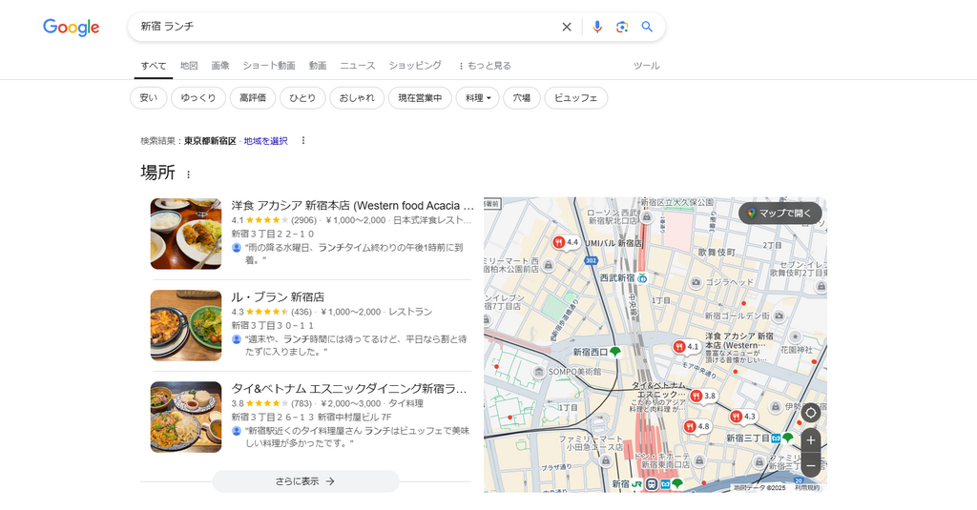Expand the もっと見る menu

click(485, 66)
